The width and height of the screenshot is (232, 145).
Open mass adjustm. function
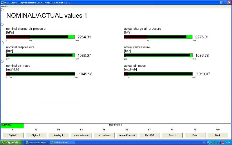81,135
